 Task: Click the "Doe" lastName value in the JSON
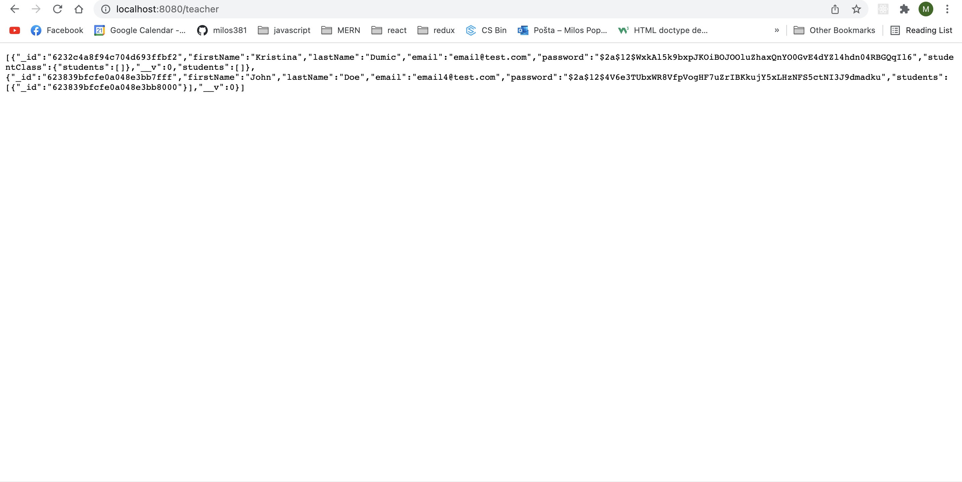351,77
